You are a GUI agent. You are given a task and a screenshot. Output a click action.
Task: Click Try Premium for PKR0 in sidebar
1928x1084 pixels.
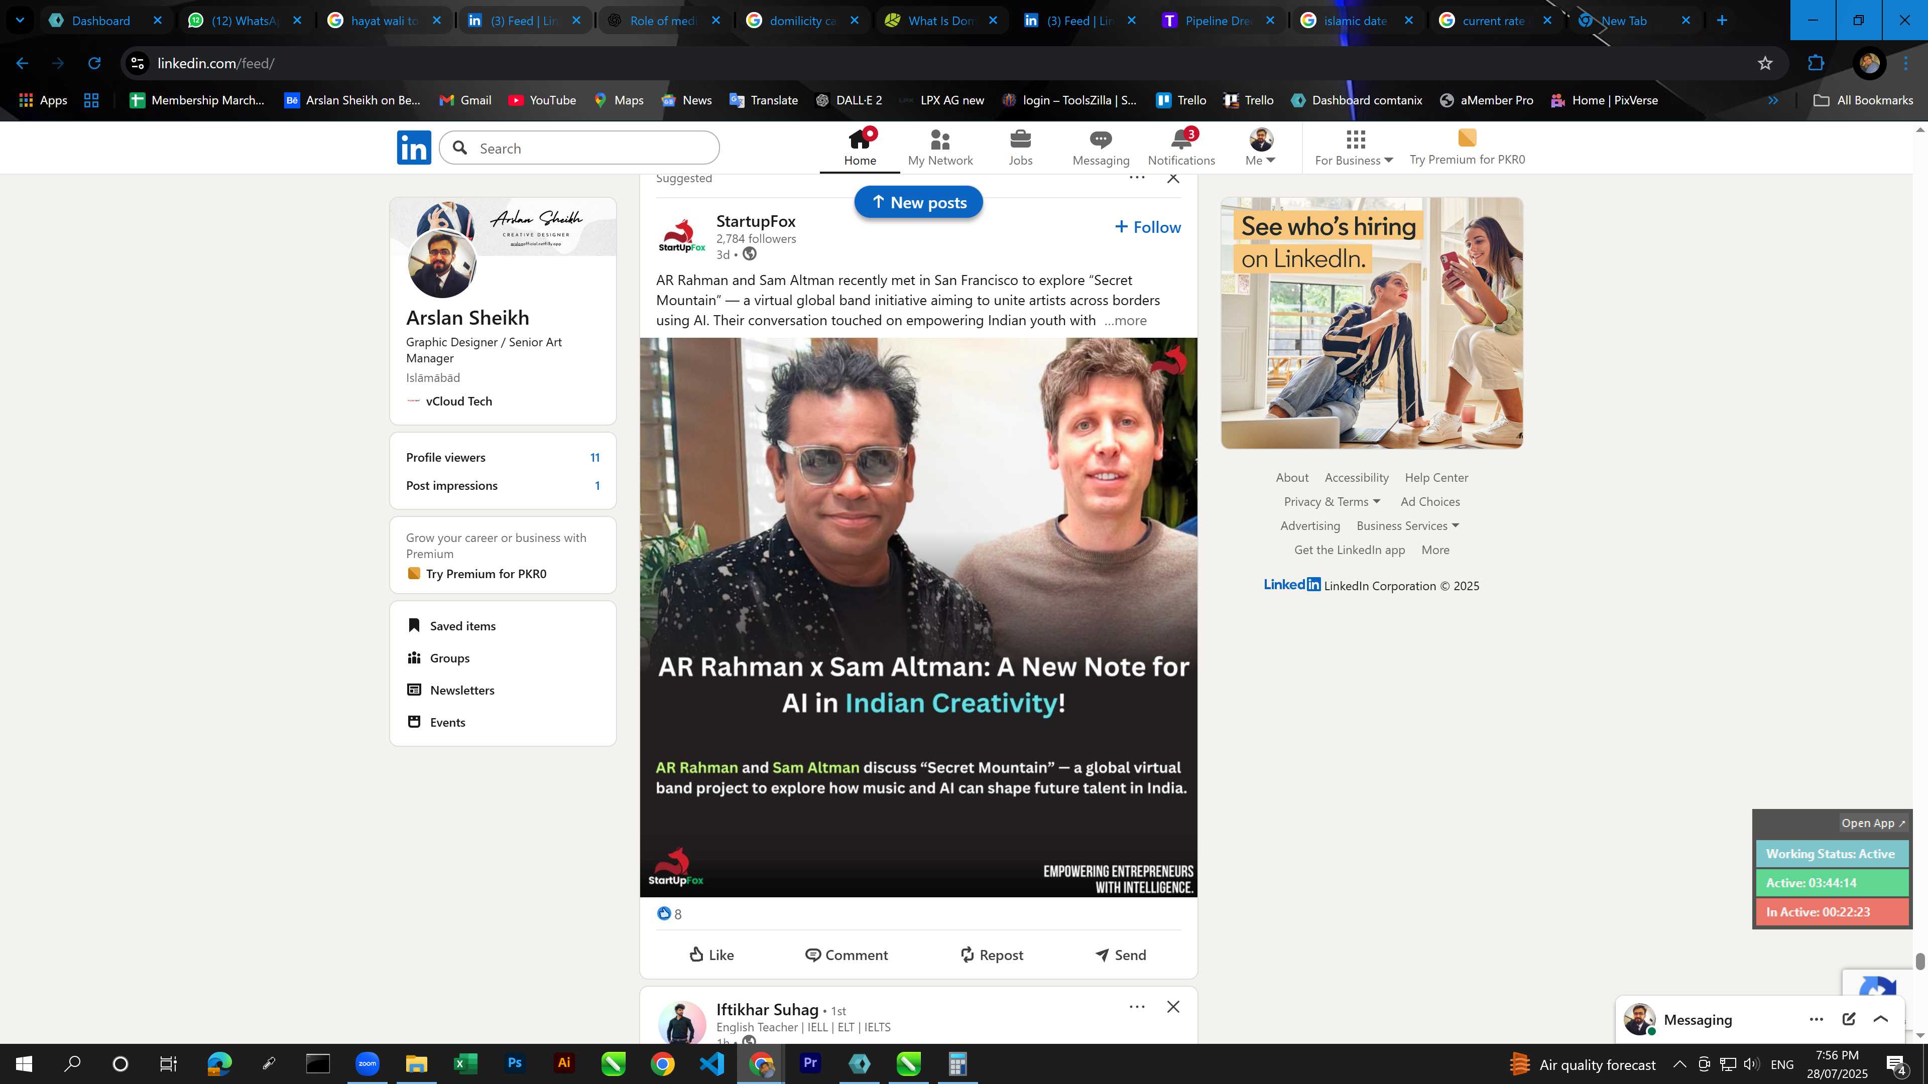[477, 573]
